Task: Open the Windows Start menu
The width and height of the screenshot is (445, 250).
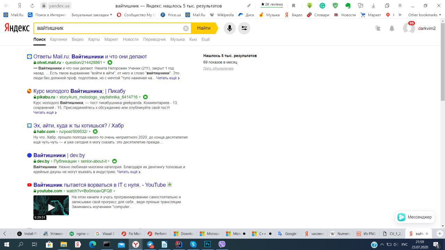Action: (6, 244)
